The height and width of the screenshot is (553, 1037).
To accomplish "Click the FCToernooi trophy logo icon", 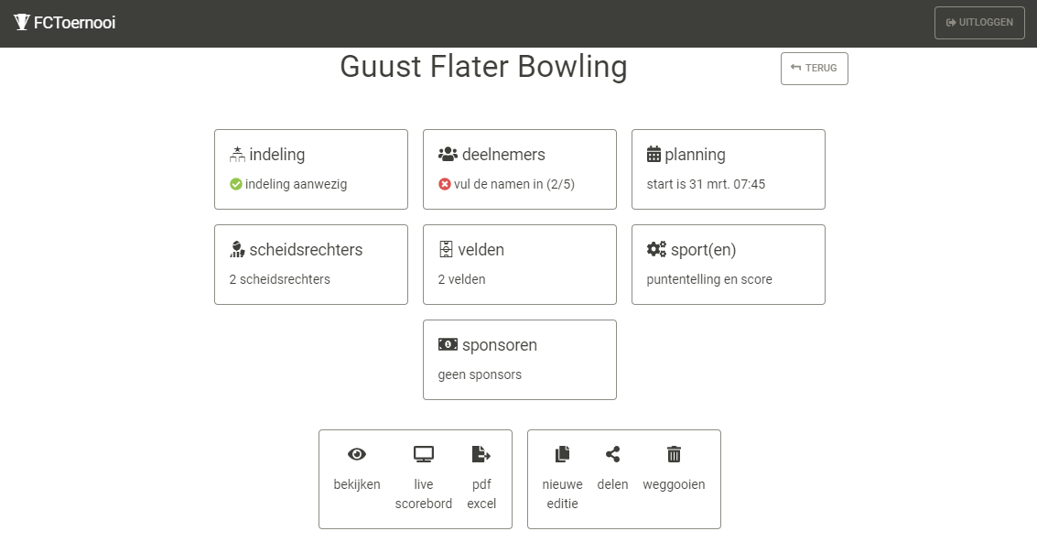I will click(22, 23).
